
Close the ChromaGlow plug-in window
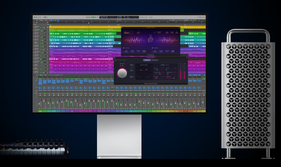122,28
